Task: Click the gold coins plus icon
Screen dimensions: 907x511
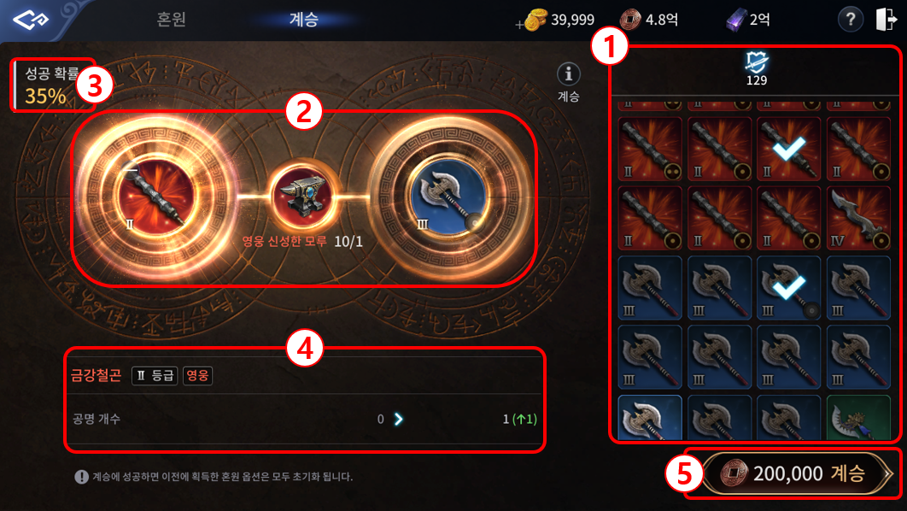Action: click(x=532, y=21)
